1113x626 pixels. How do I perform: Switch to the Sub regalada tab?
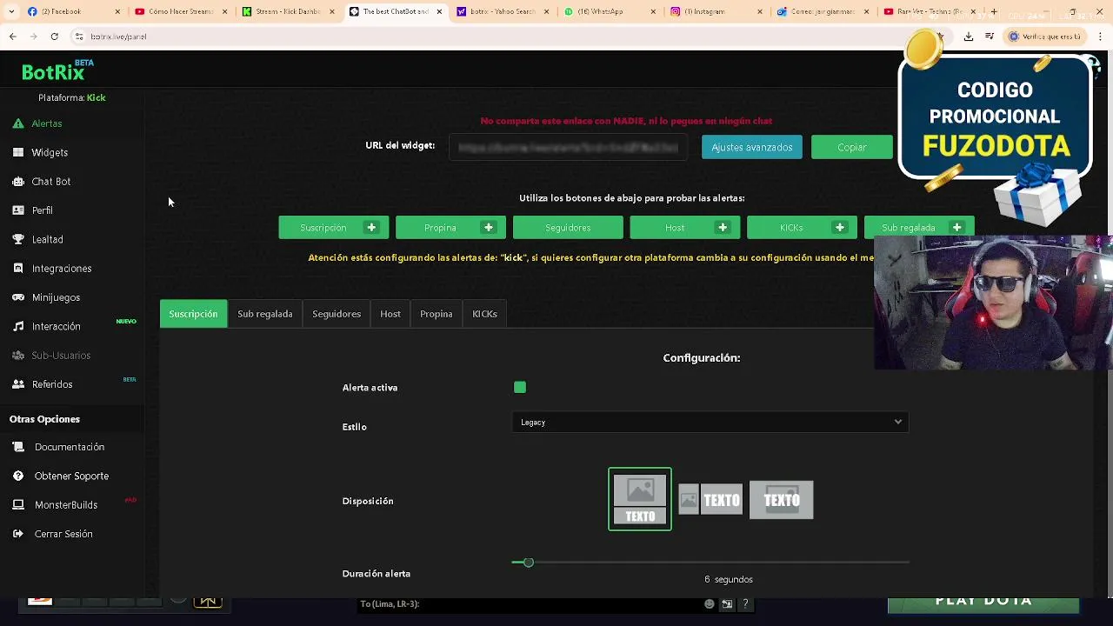tap(265, 314)
